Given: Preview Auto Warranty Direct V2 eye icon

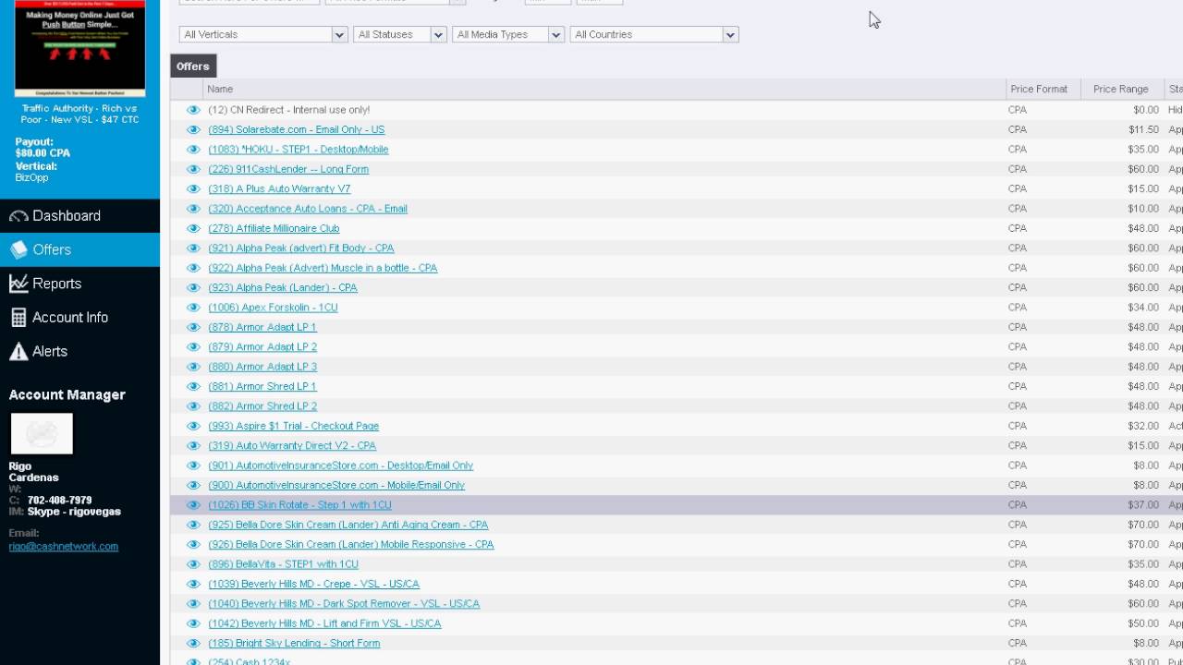Looking at the screenshot, I should pos(193,446).
